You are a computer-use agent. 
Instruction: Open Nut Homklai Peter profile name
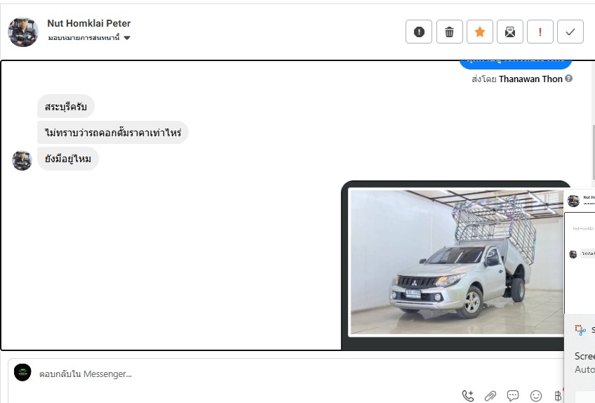89,23
